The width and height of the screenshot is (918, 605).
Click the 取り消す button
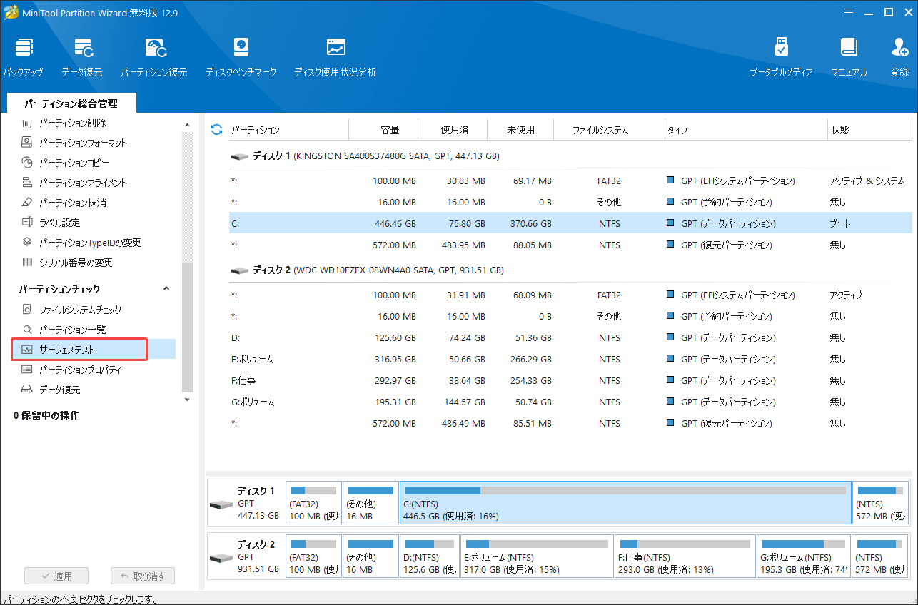point(142,576)
